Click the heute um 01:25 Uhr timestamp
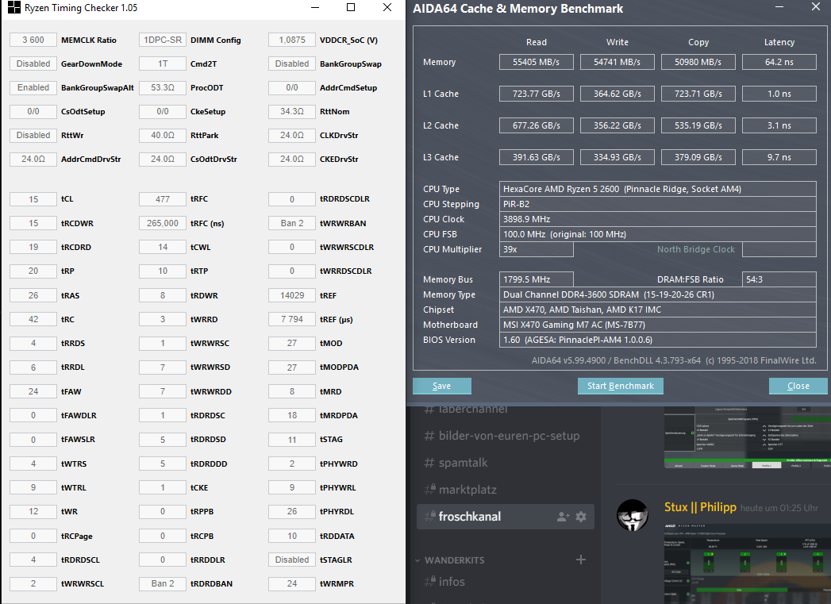This screenshot has height=604, width=831. pyautogui.click(x=779, y=508)
